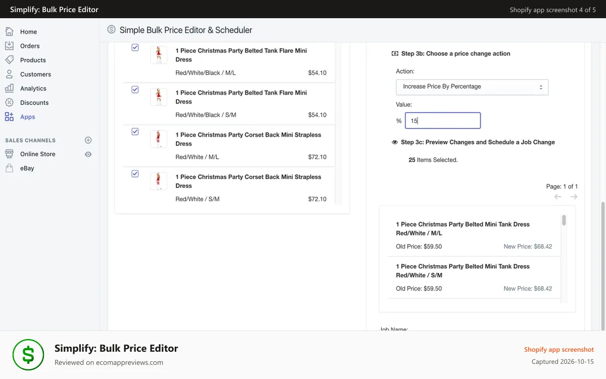Open Analytics in the sidebar

pos(33,88)
